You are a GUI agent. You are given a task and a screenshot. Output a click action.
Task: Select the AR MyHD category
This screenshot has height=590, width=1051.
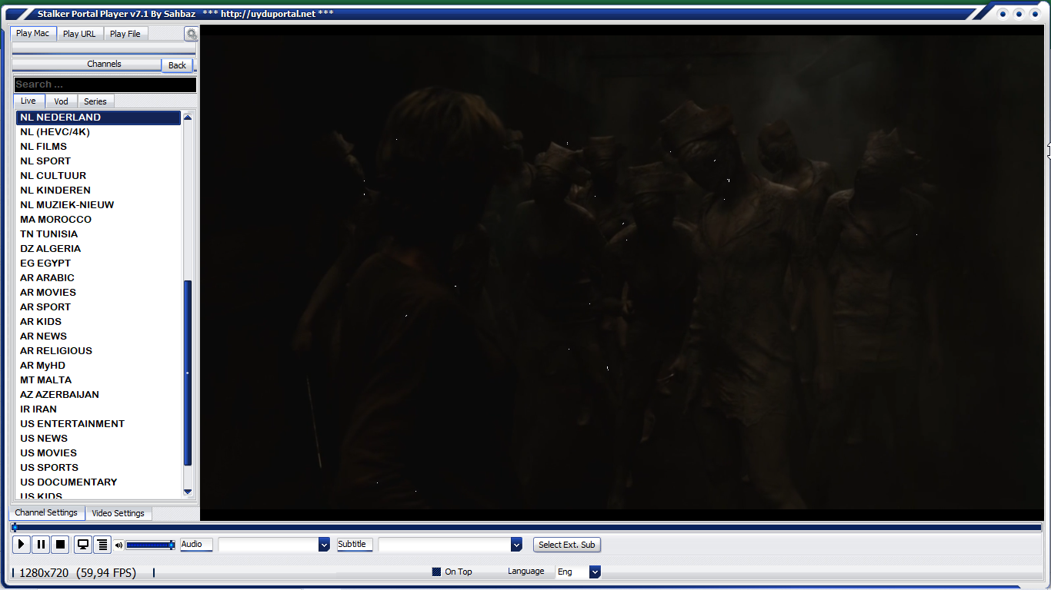(x=98, y=366)
